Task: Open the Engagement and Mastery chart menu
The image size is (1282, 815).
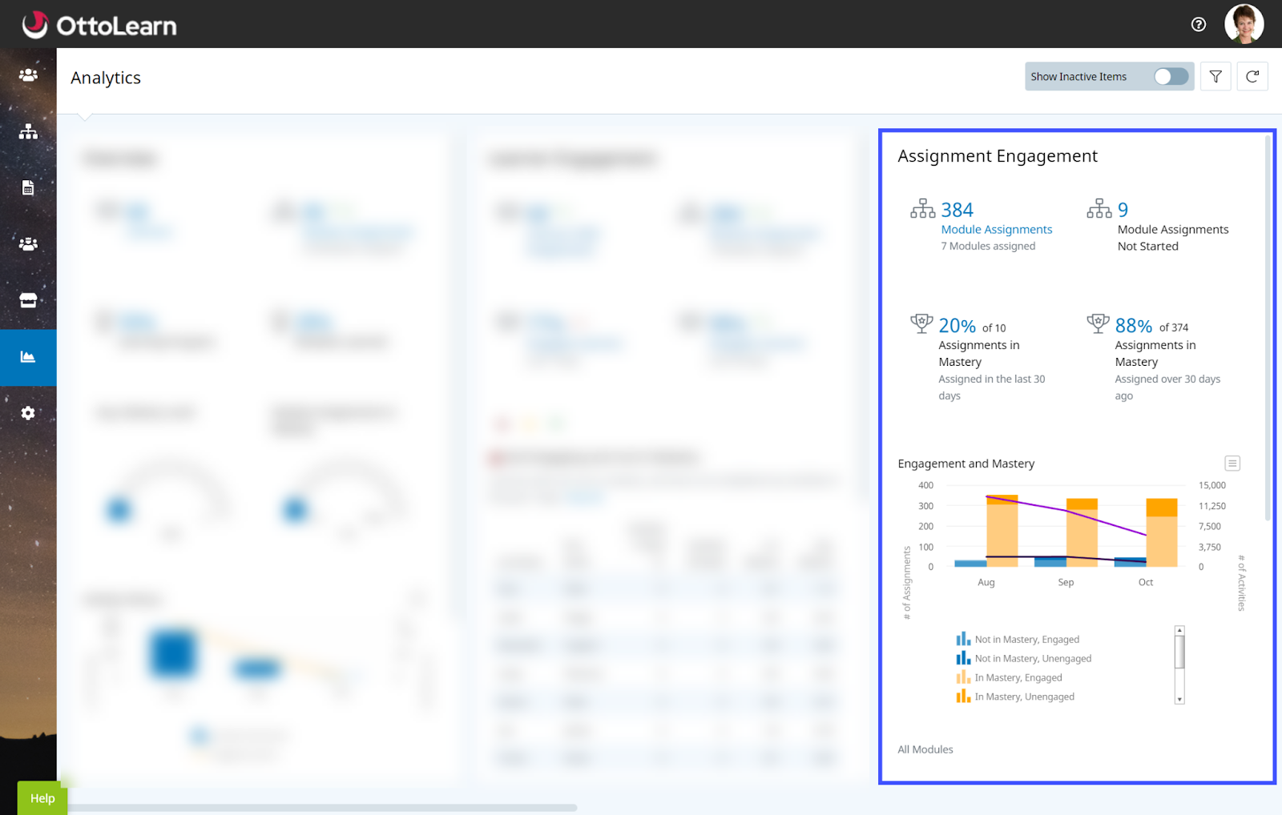Action: tap(1232, 464)
